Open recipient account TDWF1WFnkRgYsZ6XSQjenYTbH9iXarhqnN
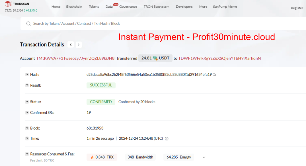The width and height of the screenshot is (306, 166). 219,58
